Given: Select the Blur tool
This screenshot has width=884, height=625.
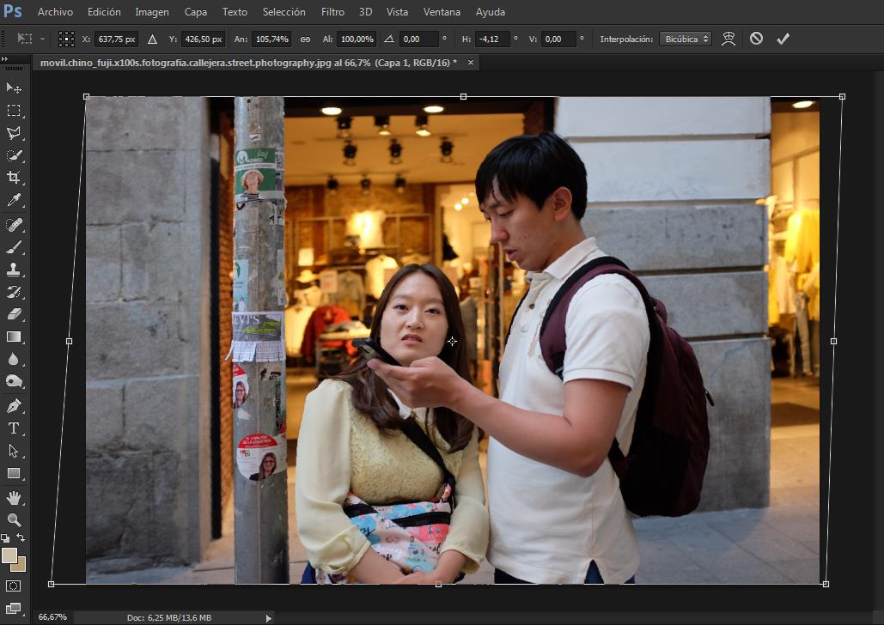Looking at the screenshot, I should point(14,360).
